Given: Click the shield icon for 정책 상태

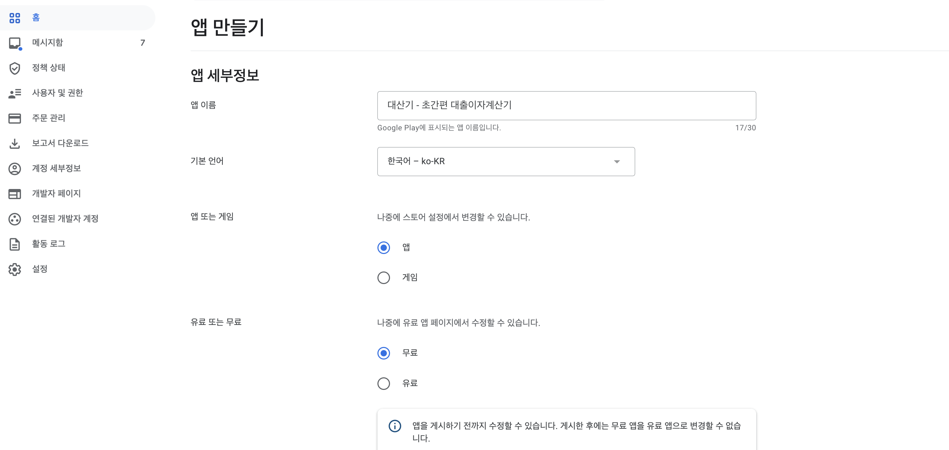Looking at the screenshot, I should tap(15, 68).
